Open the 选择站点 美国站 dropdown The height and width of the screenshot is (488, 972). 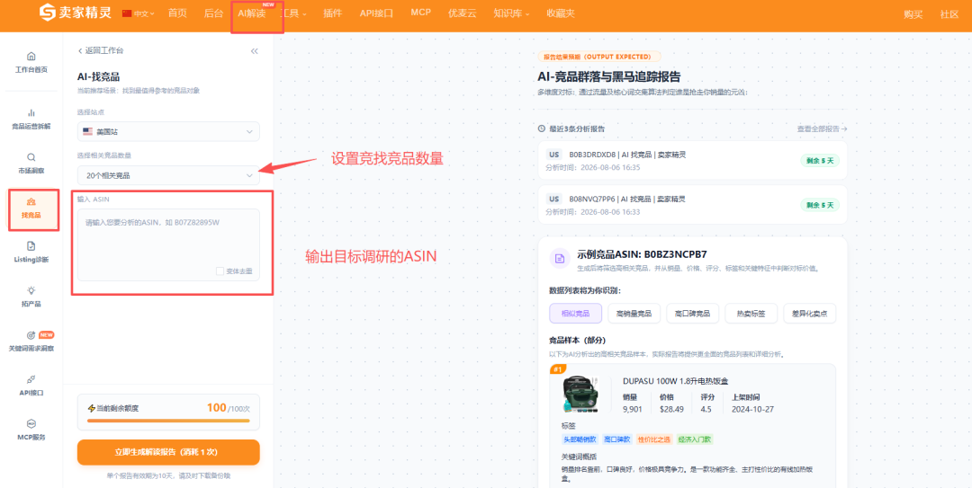[x=168, y=131]
